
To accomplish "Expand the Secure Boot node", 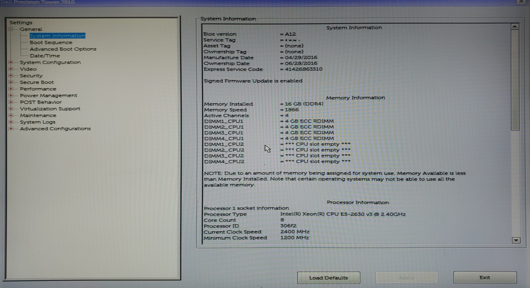I will (11, 82).
